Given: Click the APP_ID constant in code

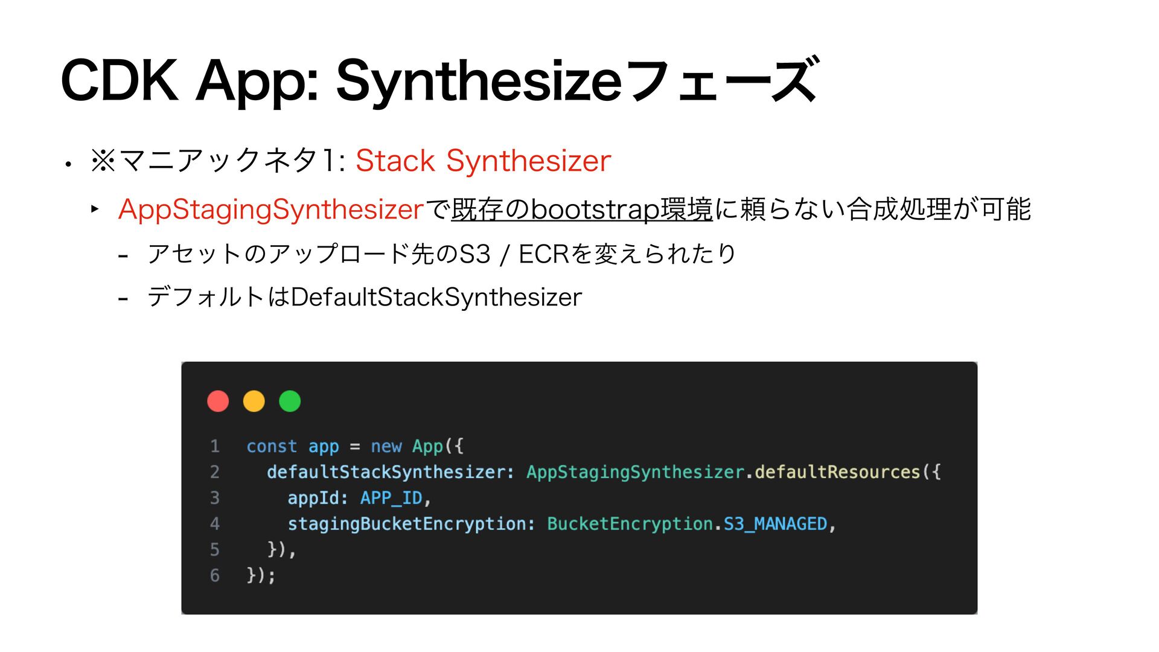Looking at the screenshot, I should point(391,498).
